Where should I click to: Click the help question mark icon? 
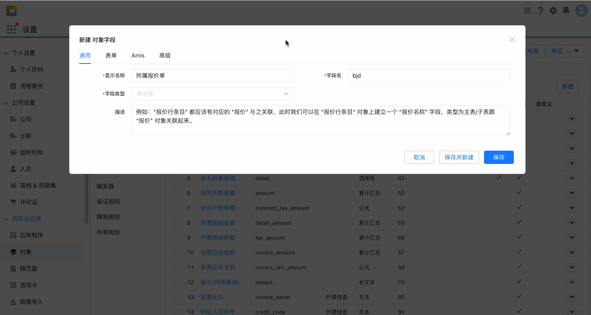[x=540, y=10]
